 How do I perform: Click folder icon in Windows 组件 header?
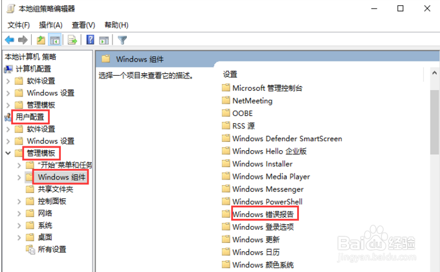105,59
